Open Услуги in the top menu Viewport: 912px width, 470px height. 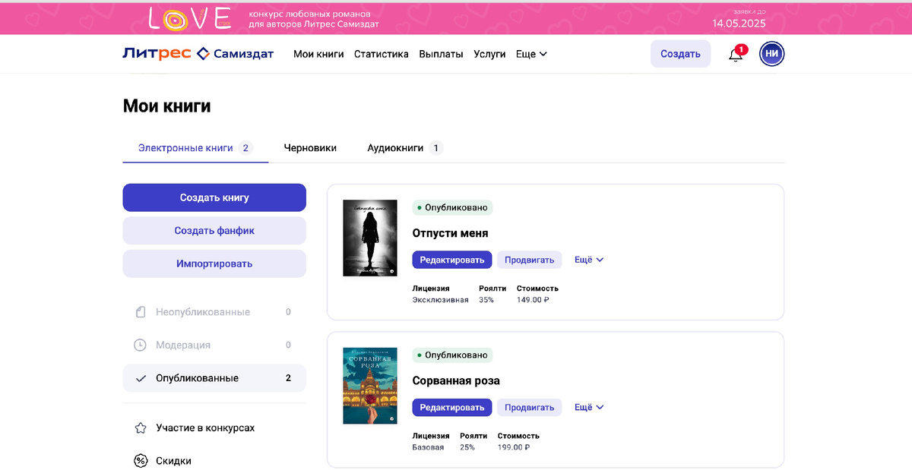(489, 54)
